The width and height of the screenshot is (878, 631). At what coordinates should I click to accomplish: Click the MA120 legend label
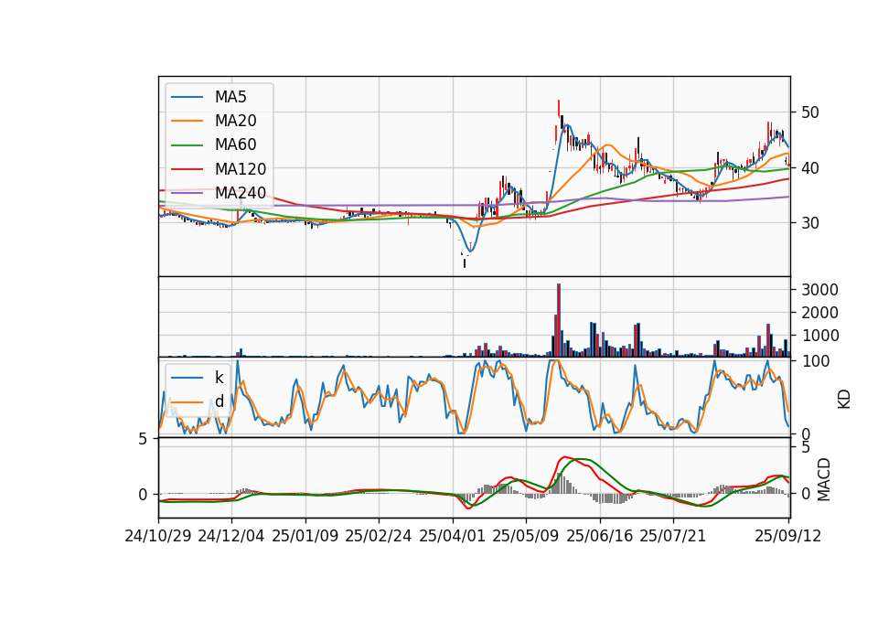tap(241, 169)
